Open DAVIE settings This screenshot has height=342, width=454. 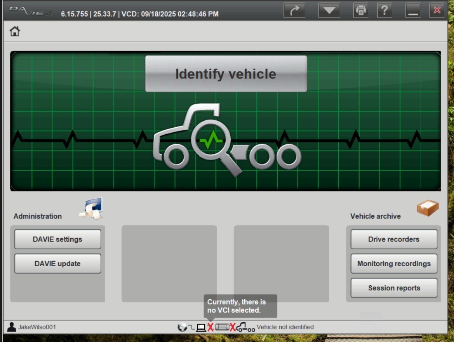(x=57, y=239)
